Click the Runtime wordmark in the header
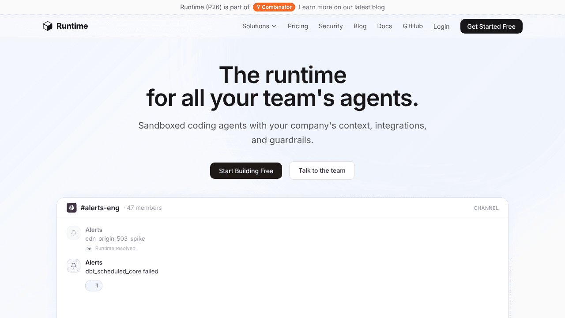The height and width of the screenshot is (318, 565). tap(72, 26)
